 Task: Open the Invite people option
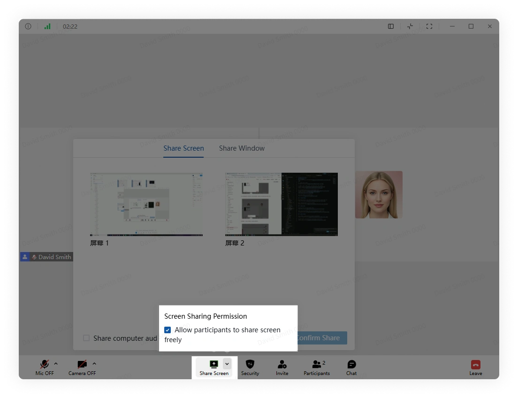(x=282, y=367)
